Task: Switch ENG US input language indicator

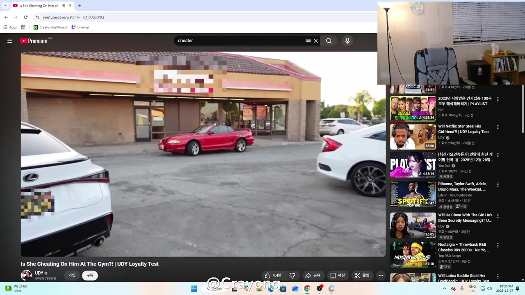Action: click(472, 288)
